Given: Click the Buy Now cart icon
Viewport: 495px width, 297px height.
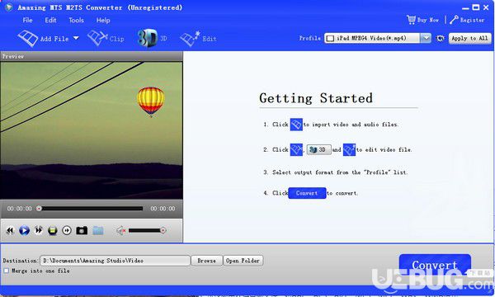Looking at the screenshot, I should 411,20.
